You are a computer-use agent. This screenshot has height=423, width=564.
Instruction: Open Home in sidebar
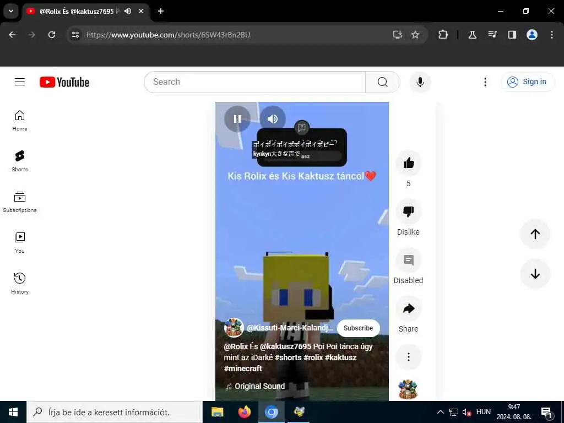tap(20, 121)
